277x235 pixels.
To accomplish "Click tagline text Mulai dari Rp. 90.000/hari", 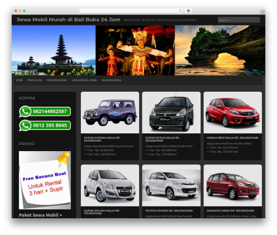I will pyautogui.click(x=140, y=20).
